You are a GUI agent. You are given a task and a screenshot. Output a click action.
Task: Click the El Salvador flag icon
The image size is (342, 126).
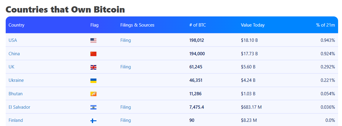(93, 107)
